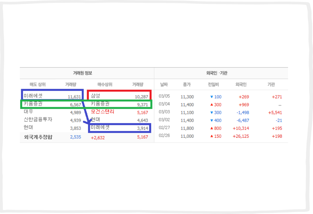Click the 종가 column header

187,84
